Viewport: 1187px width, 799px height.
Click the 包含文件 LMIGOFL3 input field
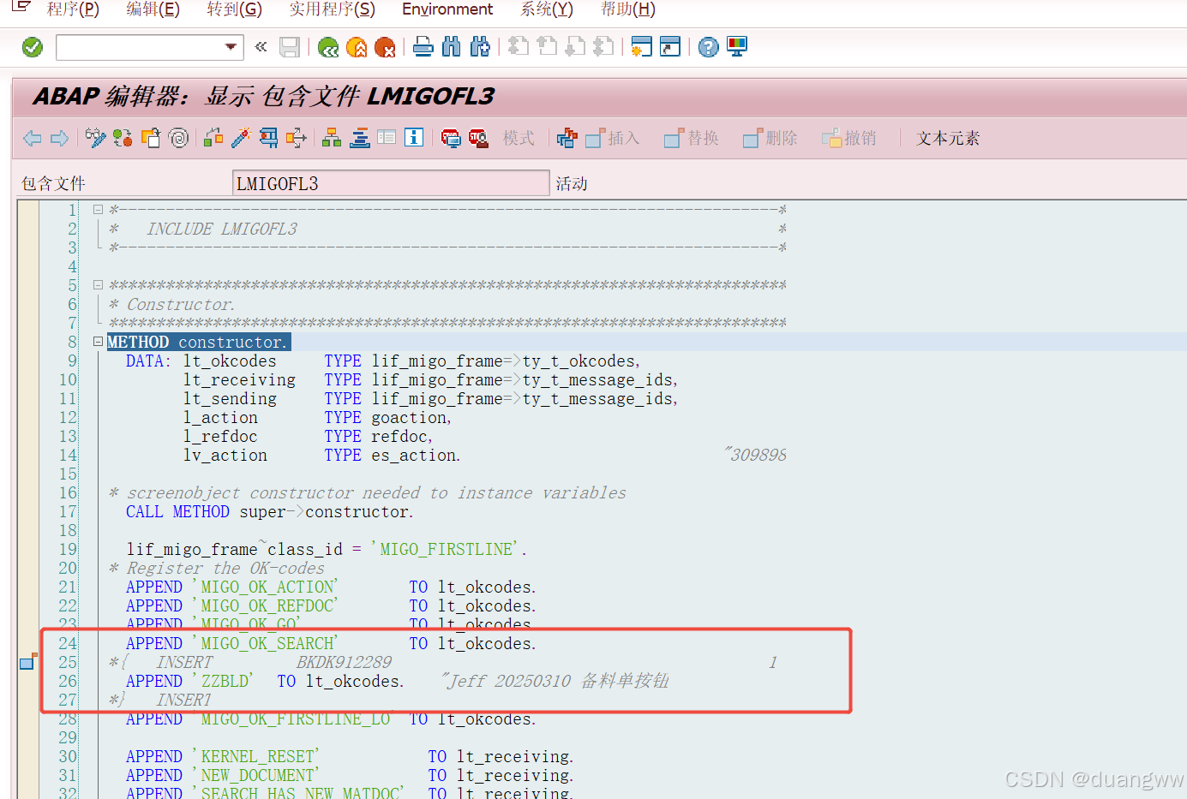pos(390,182)
